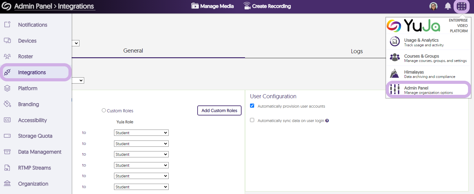
Task: Expand the first Student role dropdown
Action: pyautogui.click(x=141, y=133)
